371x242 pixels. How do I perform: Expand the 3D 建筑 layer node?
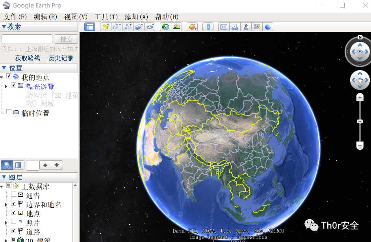coord(6,240)
